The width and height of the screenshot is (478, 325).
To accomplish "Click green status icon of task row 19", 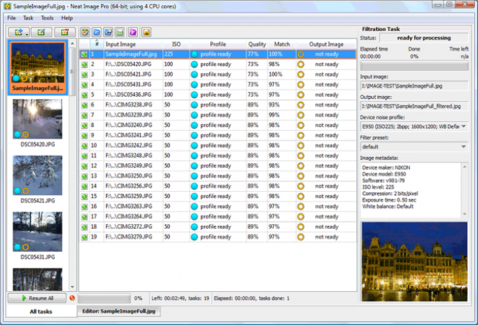I will click(84, 237).
